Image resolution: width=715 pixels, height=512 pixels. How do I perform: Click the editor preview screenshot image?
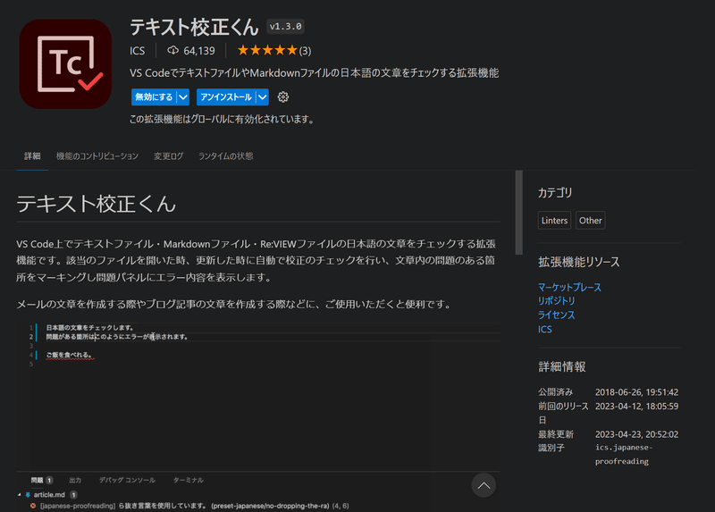258,417
